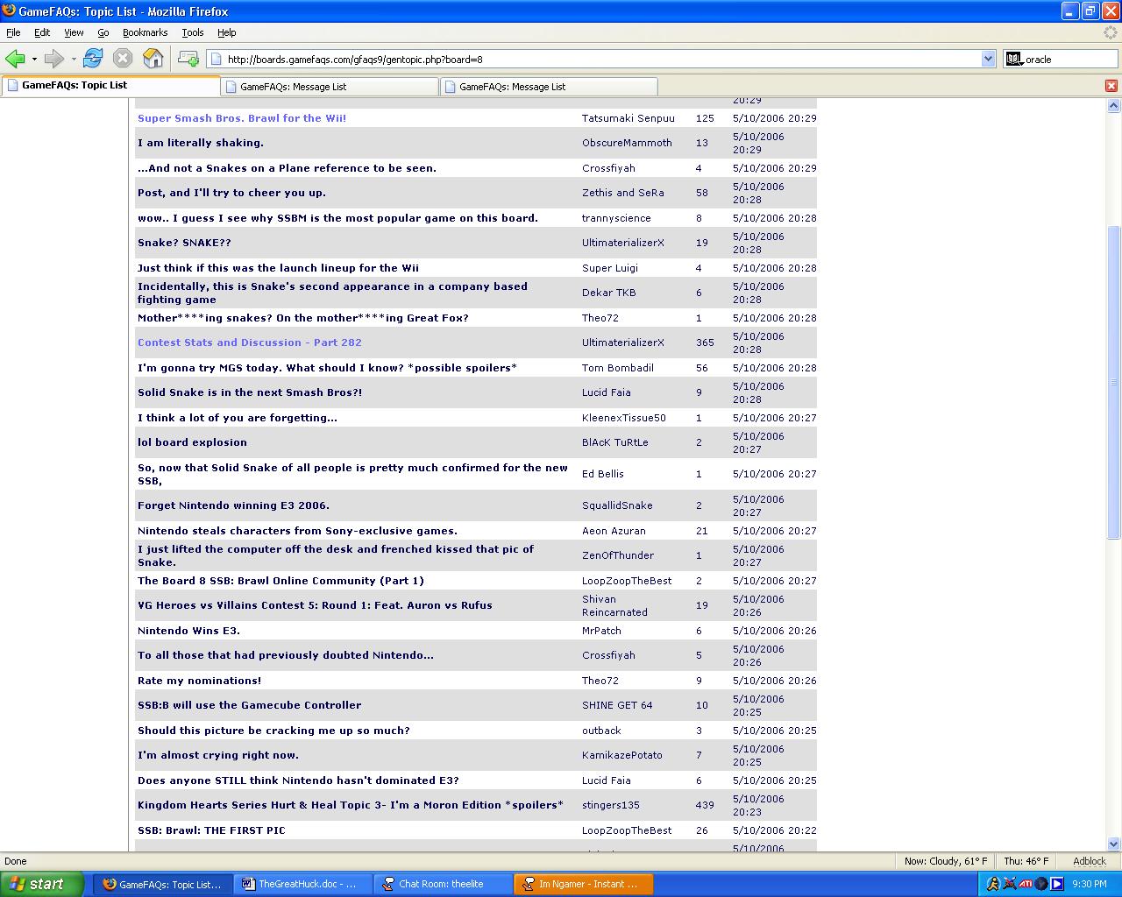Screen dimensions: 1122x897
Task: Open the File menu
Action: point(13,32)
